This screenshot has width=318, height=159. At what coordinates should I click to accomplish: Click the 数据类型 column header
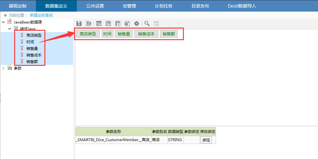[x=176, y=131]
